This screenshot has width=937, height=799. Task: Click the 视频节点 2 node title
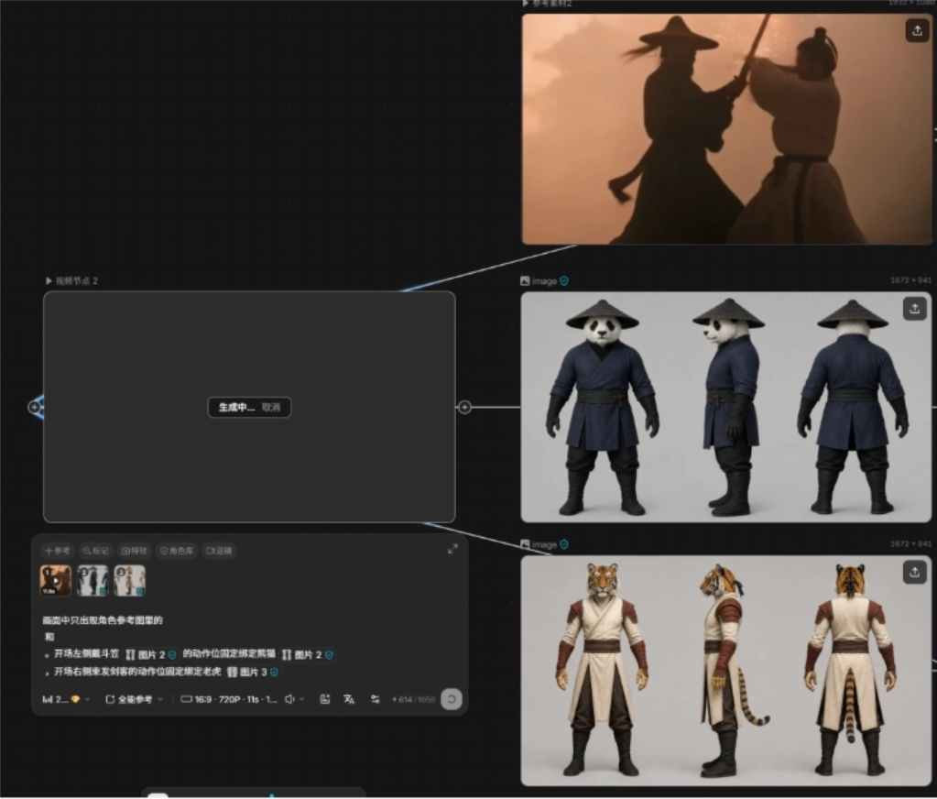[x=77, y=281]
